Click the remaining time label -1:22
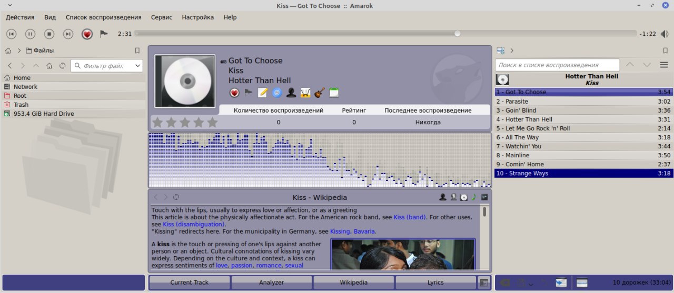Viewport: 674px width, 293px height. (x=648, y=34)
